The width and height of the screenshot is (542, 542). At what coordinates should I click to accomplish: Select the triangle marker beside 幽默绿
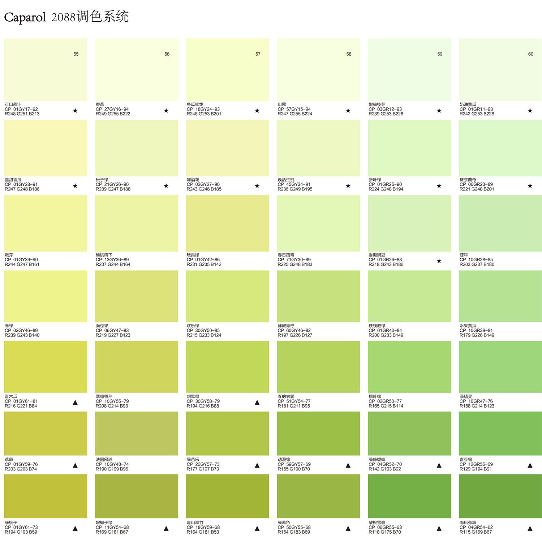pyautogui.click(x=257, y=403)
